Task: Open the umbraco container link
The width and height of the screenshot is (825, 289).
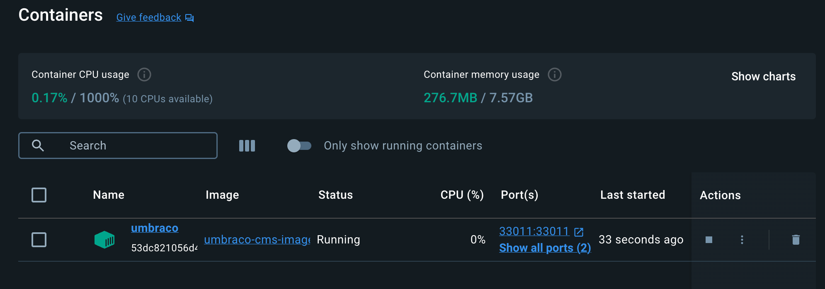Action: pos(155,228)
